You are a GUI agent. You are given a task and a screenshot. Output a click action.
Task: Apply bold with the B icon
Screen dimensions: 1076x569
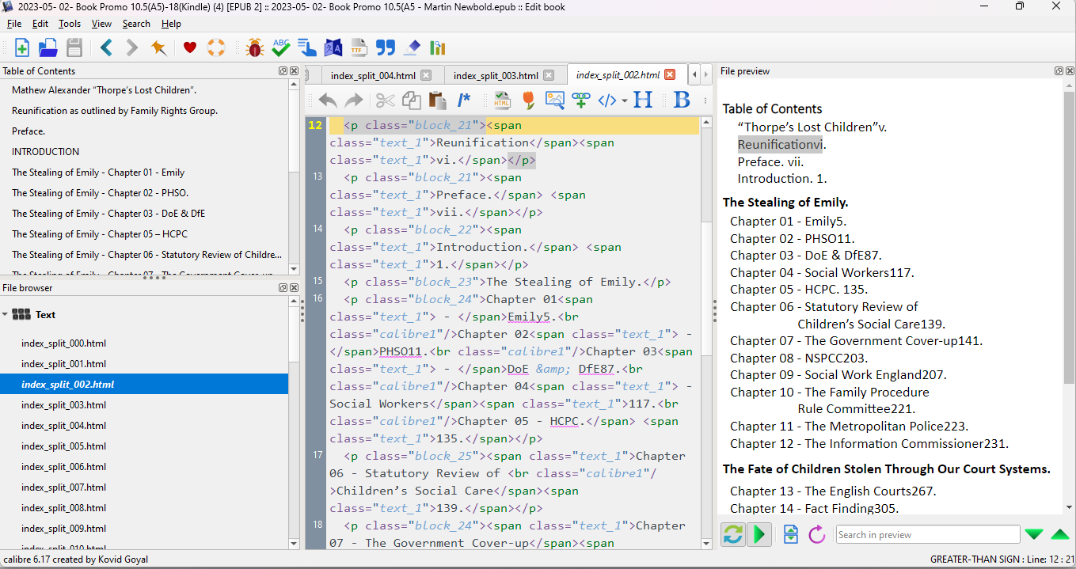point(681,101)
